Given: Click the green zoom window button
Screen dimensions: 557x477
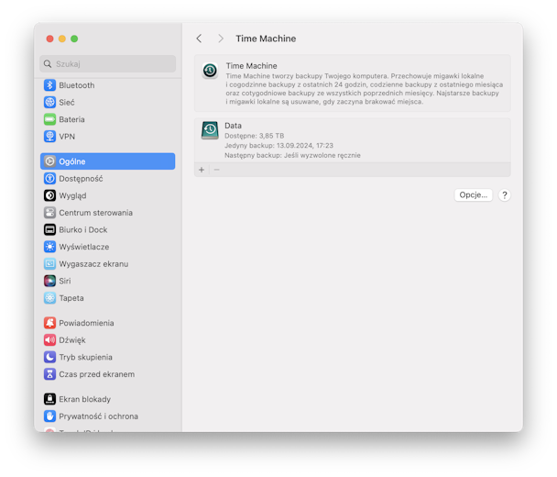Looking at the screenshot, I should [74, 39].
